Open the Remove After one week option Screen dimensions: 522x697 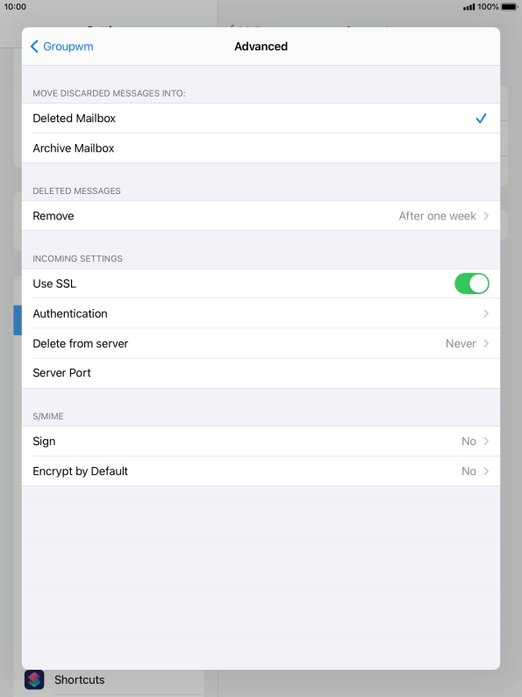pos(261,216)
